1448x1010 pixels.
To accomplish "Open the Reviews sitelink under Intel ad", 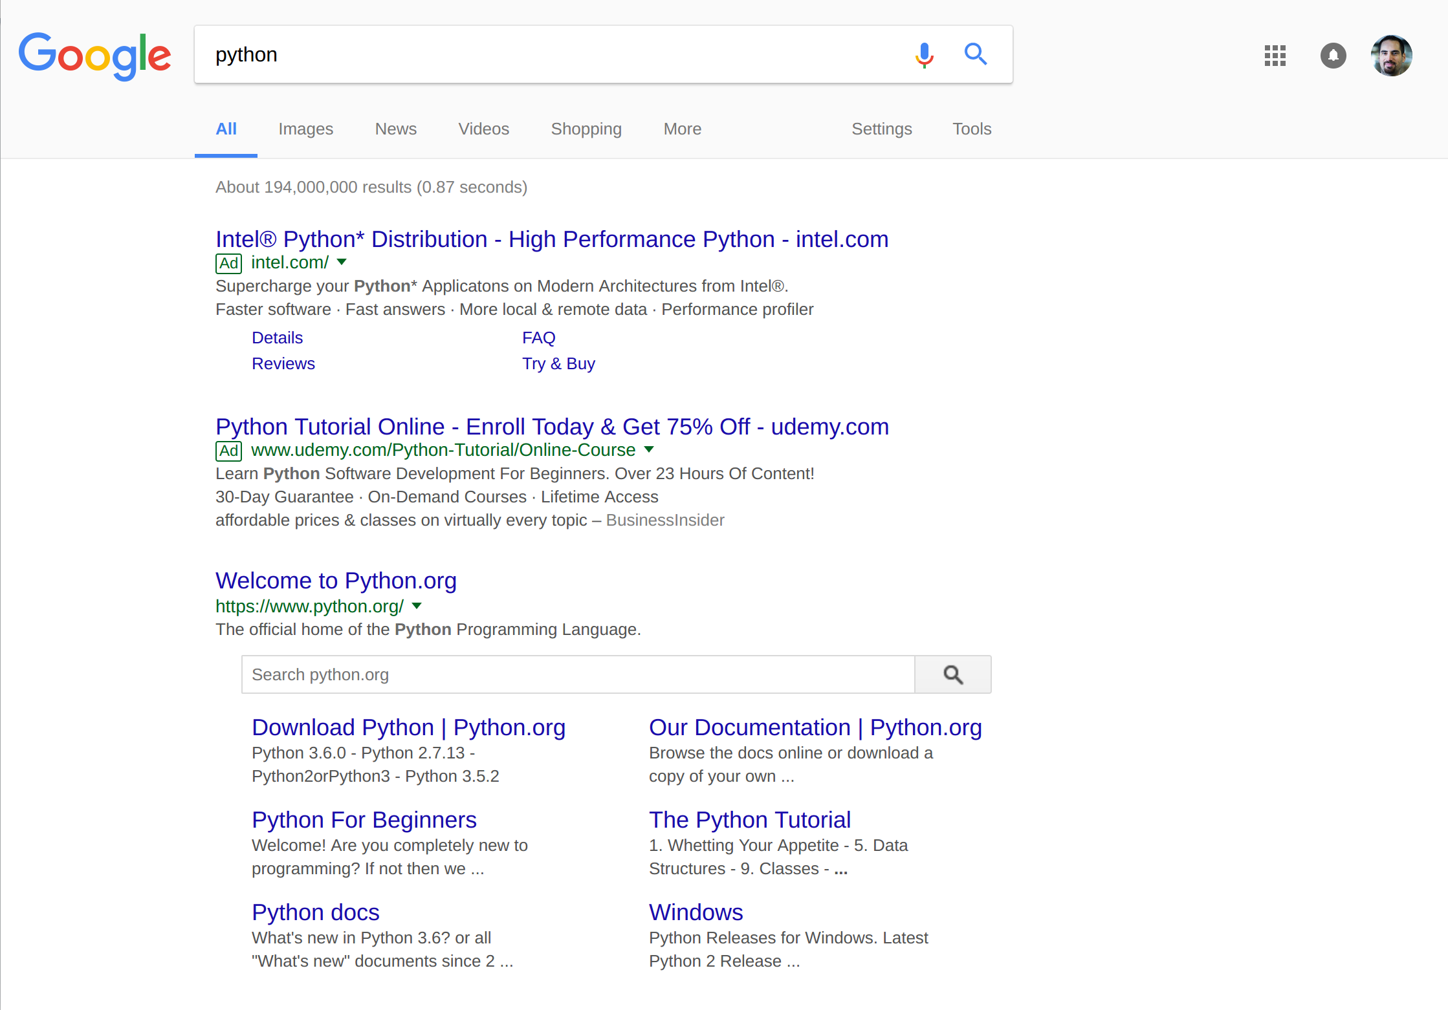I will pyautogui.click(x=283, y=363).
